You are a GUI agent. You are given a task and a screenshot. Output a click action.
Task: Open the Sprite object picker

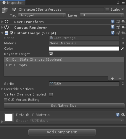pos(123,84)
